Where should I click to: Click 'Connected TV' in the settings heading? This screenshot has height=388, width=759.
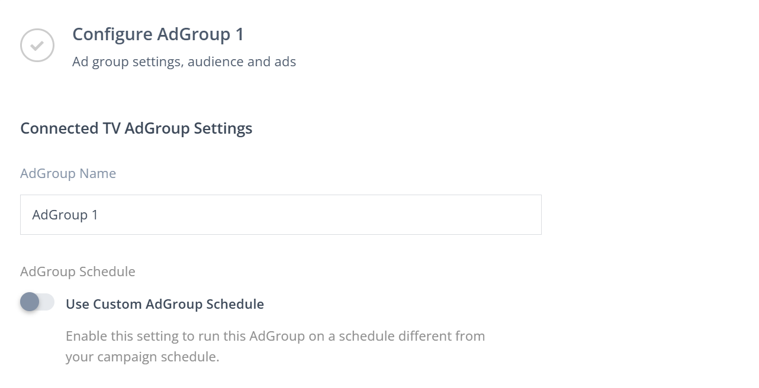pos(70,128)
